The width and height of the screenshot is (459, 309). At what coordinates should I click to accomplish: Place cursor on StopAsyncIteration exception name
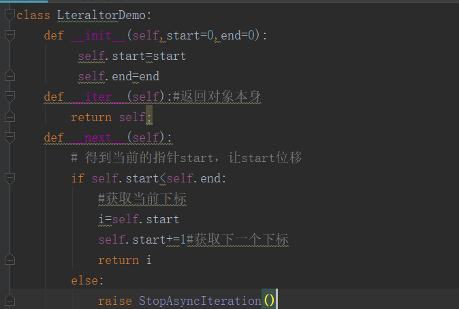tap(200, 300)
